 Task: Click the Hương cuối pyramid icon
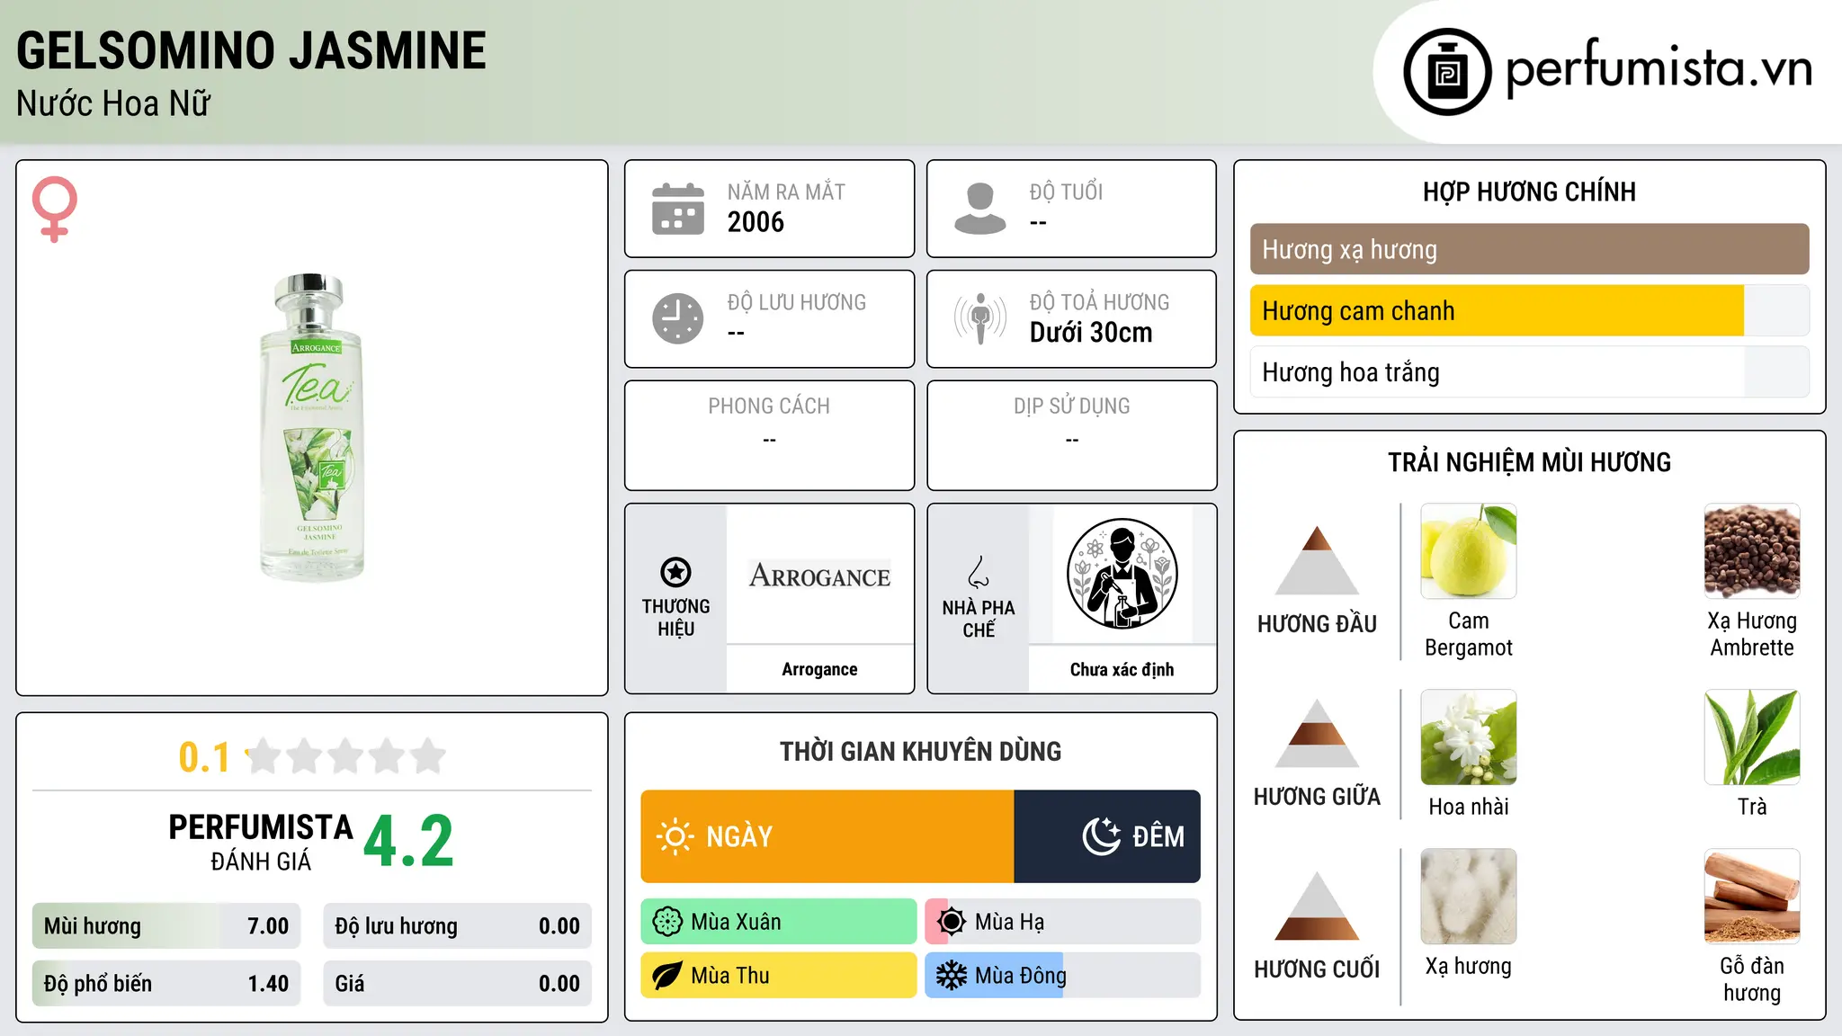(1318, 906)
